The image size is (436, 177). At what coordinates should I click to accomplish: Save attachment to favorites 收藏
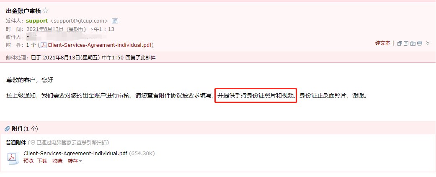tap(57, 161)
